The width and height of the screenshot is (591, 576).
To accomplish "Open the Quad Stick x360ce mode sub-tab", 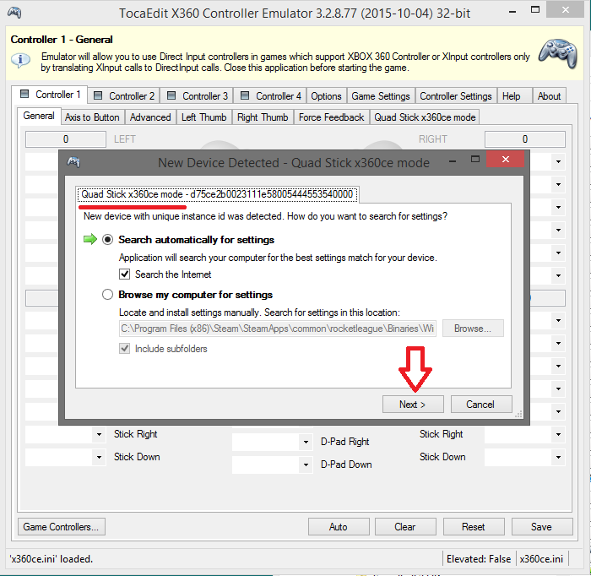I will pyautogui.click(x=425, y=117).
